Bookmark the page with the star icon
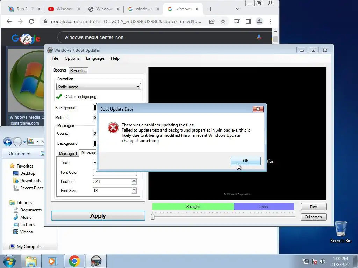Screen dimensions: 358x268 coord(223,21)
